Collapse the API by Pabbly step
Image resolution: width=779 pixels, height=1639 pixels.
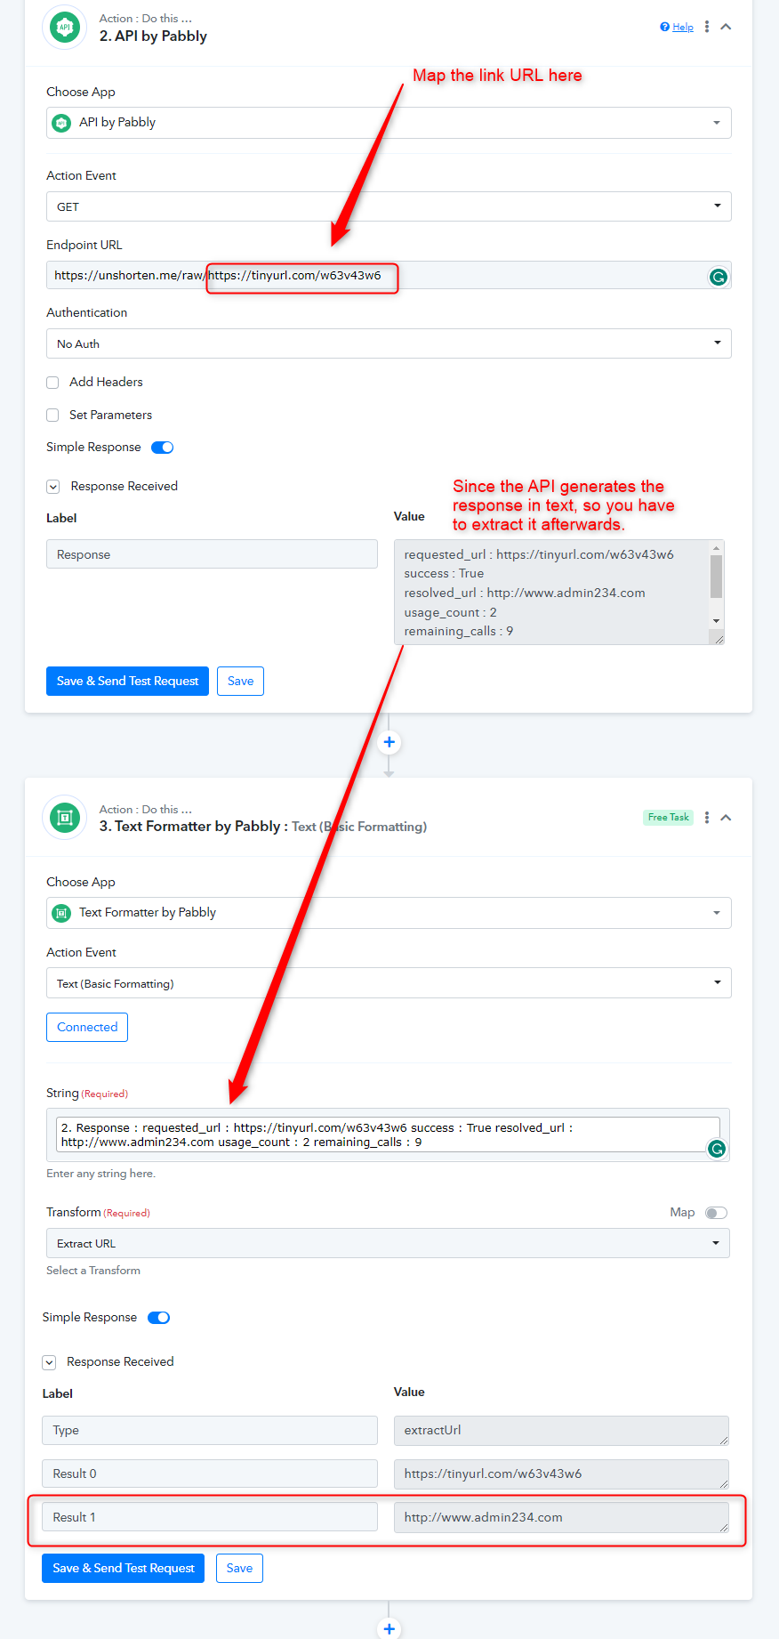pos(726,27)
